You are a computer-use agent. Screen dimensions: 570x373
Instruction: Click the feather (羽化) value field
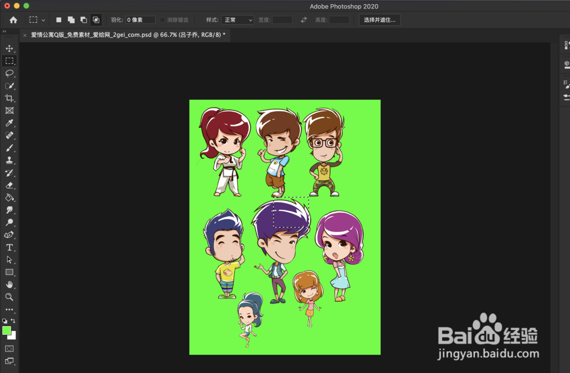[140, 20]
